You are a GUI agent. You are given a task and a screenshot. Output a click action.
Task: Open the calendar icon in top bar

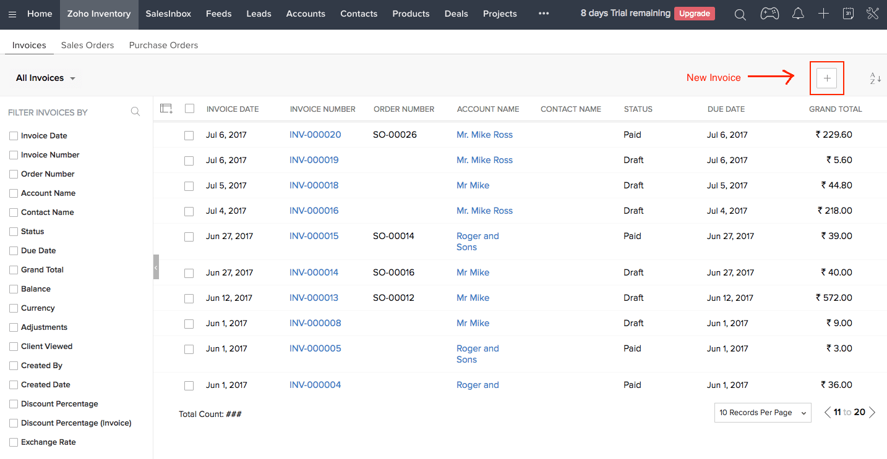tap(848, 14)
